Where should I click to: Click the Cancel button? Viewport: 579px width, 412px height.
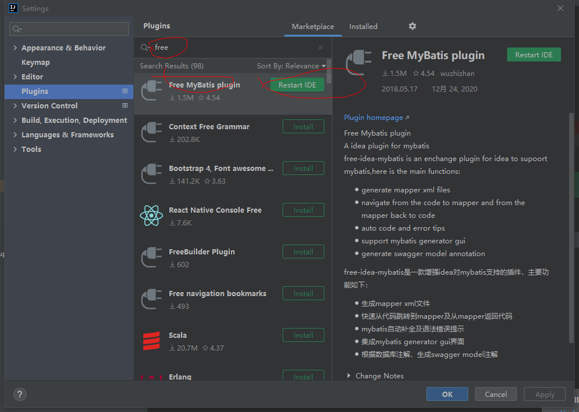tap(495, 394)
